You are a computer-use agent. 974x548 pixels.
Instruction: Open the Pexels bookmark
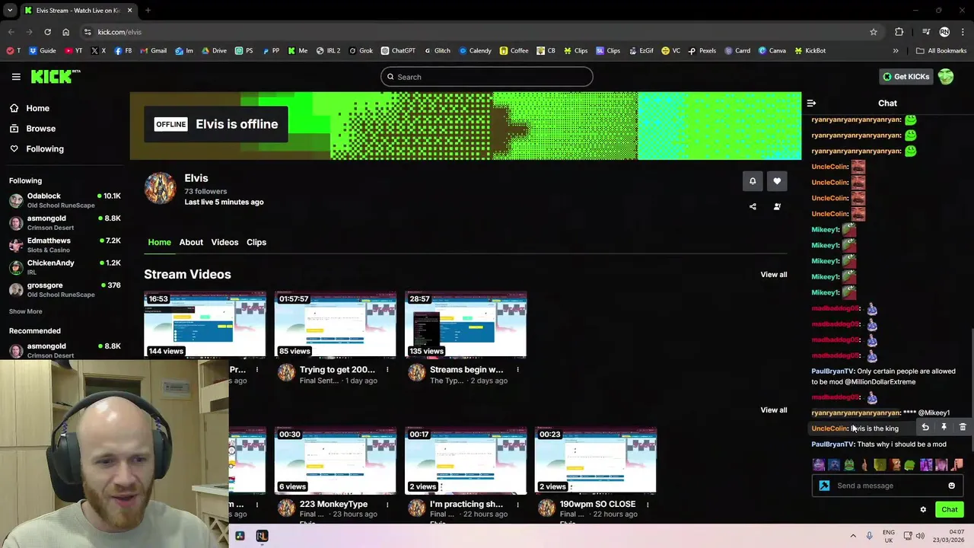(x=702, y=51)
